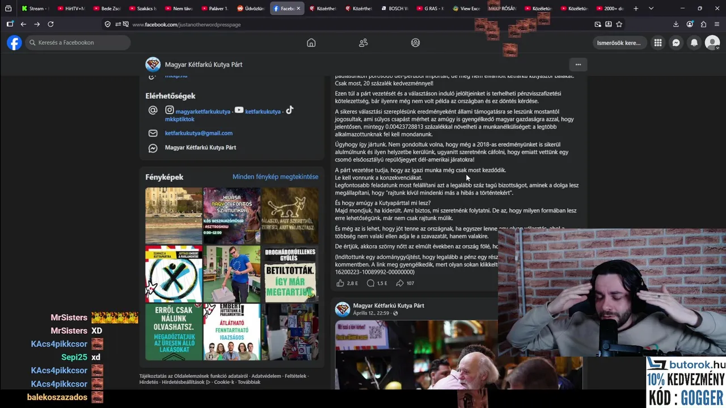Switch to the 'Bede Zsolt' browser tab
The width and height of the screenshot is (726, 408).
point(107,8)
